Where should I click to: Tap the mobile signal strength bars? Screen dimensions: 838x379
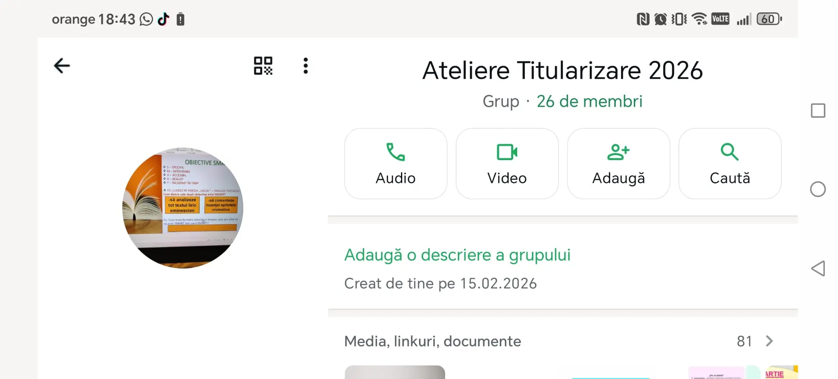[x=744, y=19]
